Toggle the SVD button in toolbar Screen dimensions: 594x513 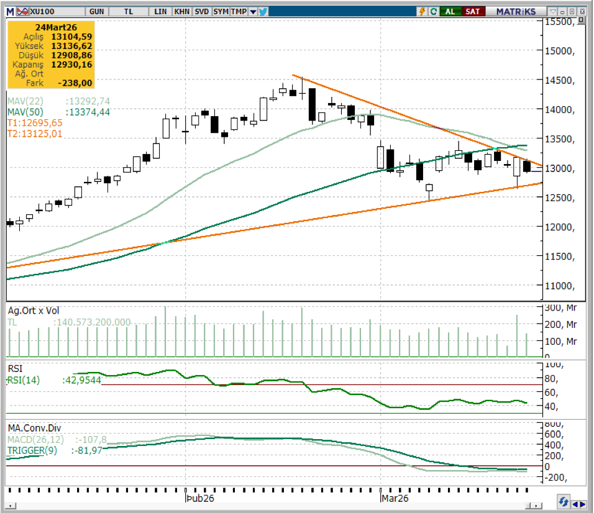tap(201, 11)
